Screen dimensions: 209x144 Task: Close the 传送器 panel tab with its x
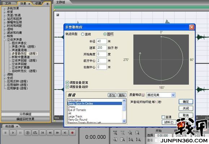tap(17, 126)
